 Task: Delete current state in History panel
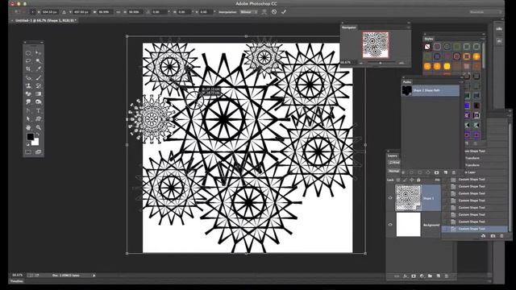501,236
